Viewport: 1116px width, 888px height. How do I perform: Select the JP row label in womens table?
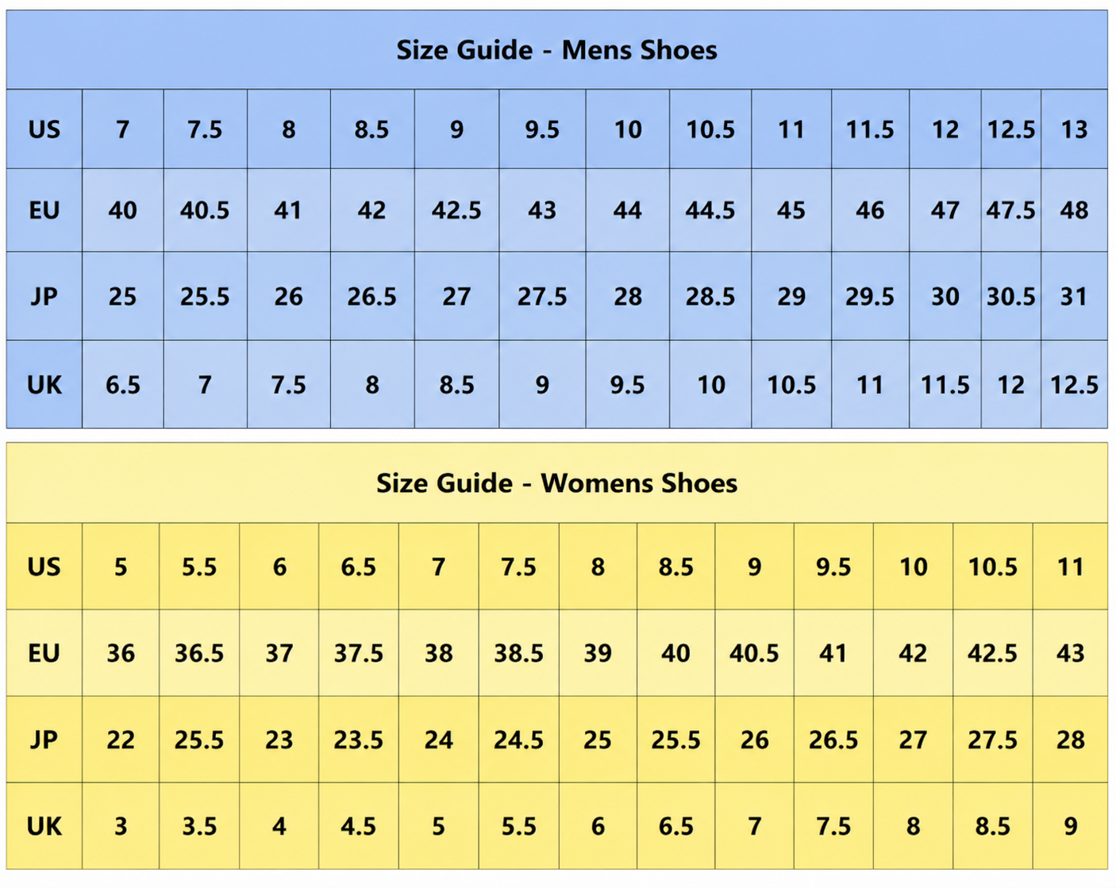(44, 740)
